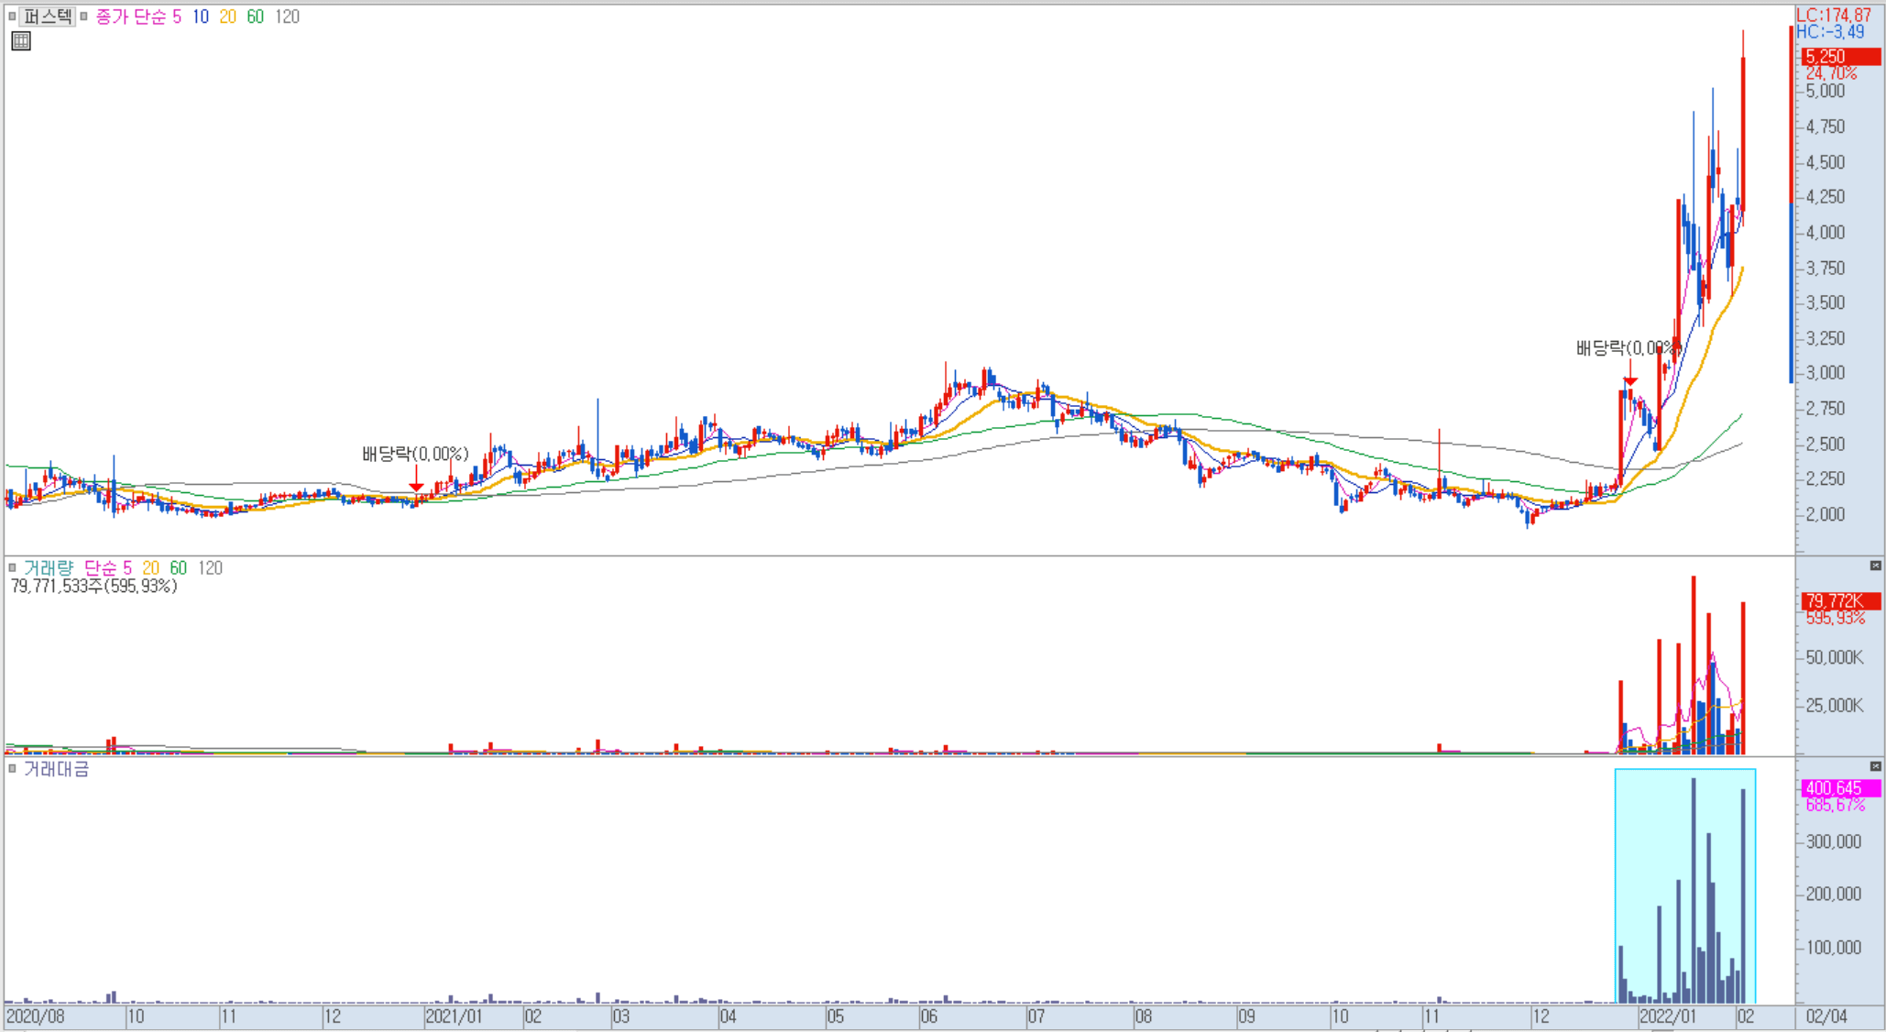The width and height of the screenshot is (1886, 1032).
Task: Close the 거래량 volume panel
Action: pyautogui.click(x=1875, y=565)
